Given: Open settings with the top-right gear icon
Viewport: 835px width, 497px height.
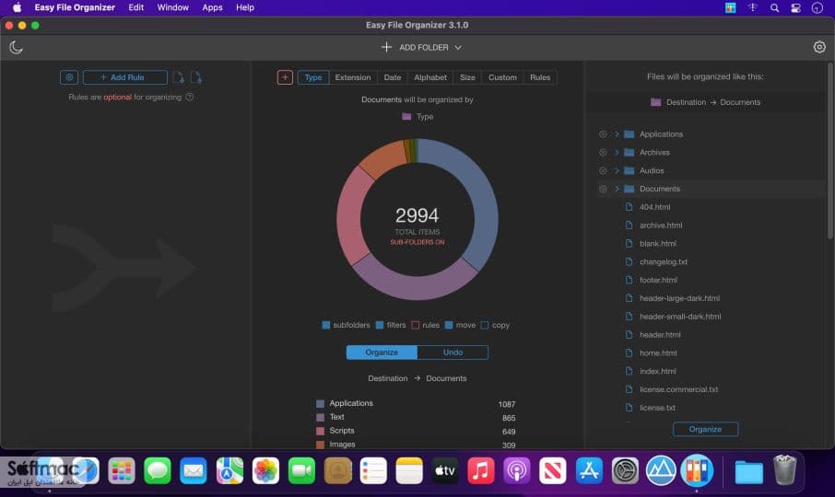Looking at the screenshot, I should click(x=819, y=47).
